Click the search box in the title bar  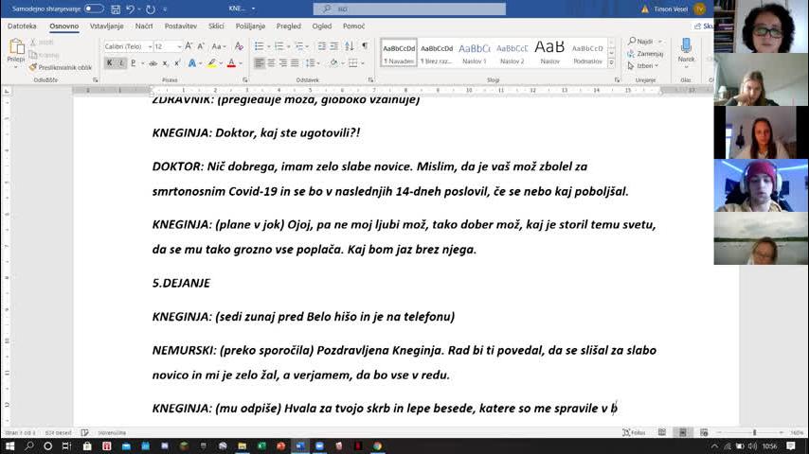(x=424, y=9)
